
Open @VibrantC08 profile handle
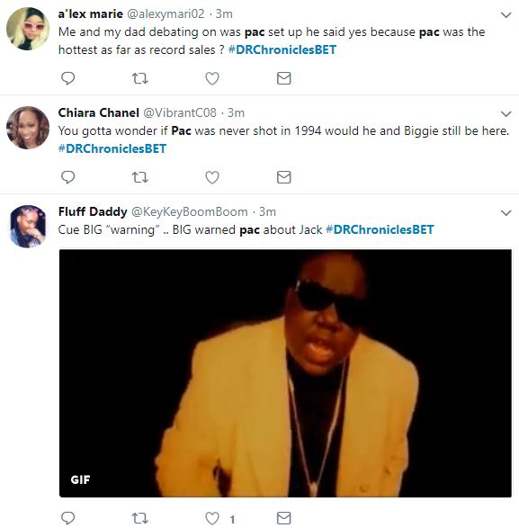(x=180, y=112)
